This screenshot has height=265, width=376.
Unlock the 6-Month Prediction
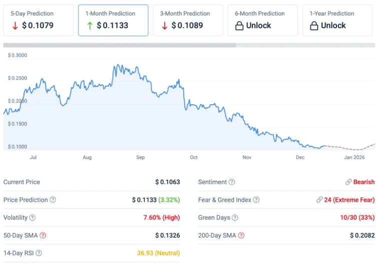click(x=262, y=21)
